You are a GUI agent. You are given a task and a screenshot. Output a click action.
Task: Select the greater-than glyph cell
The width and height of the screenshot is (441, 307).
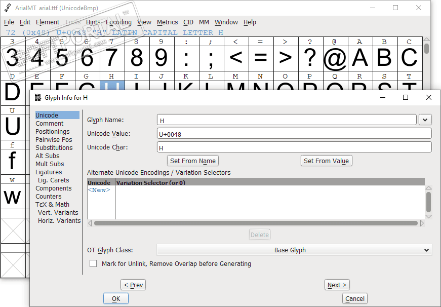click(x=286, y=58)
